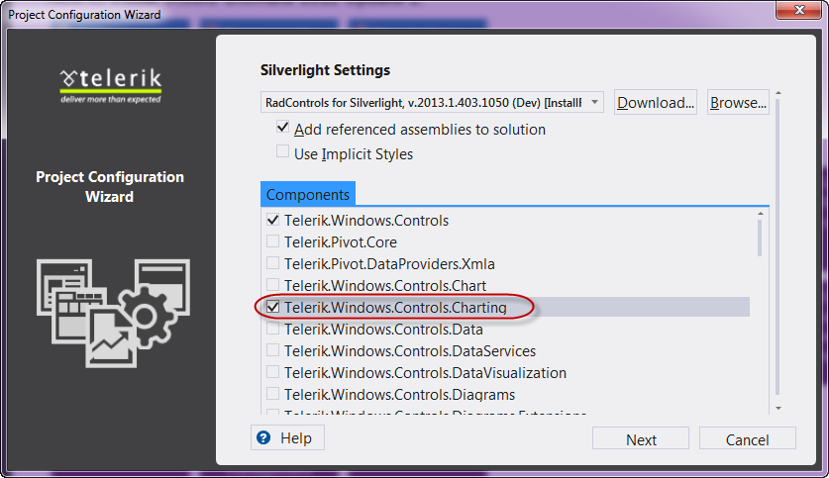Open the RadControls version dropdown
Viewport: 829px width, 478px height.
click(432, 102)
